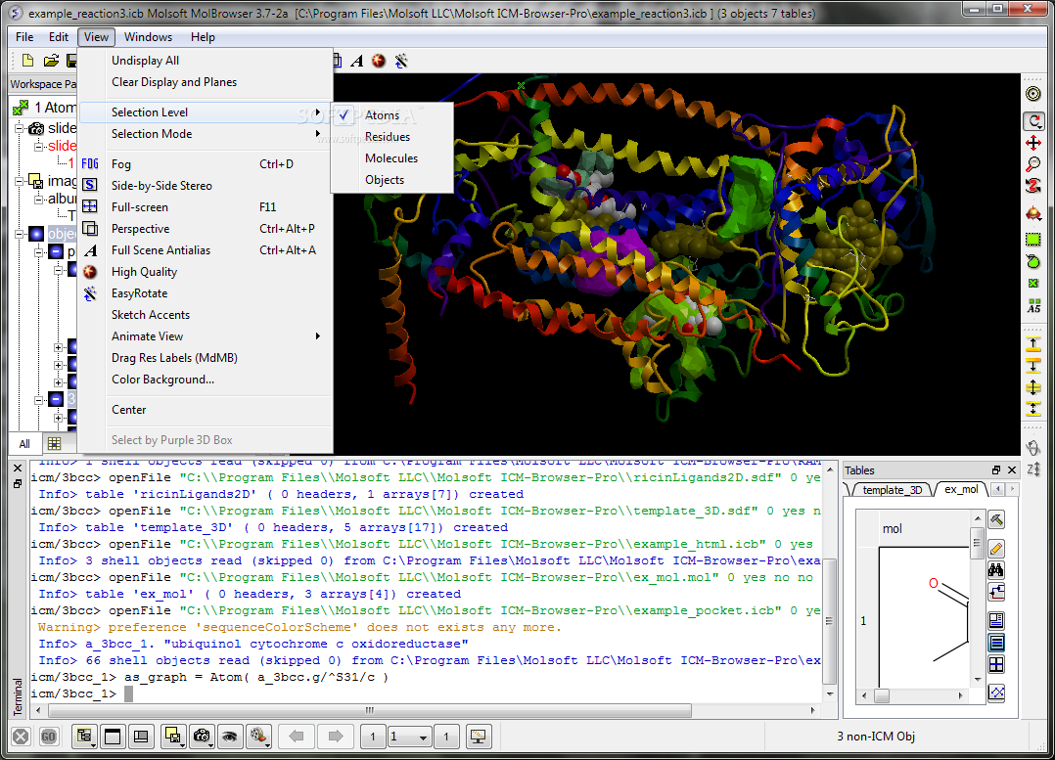Open the File menu

tap(24, 37)
